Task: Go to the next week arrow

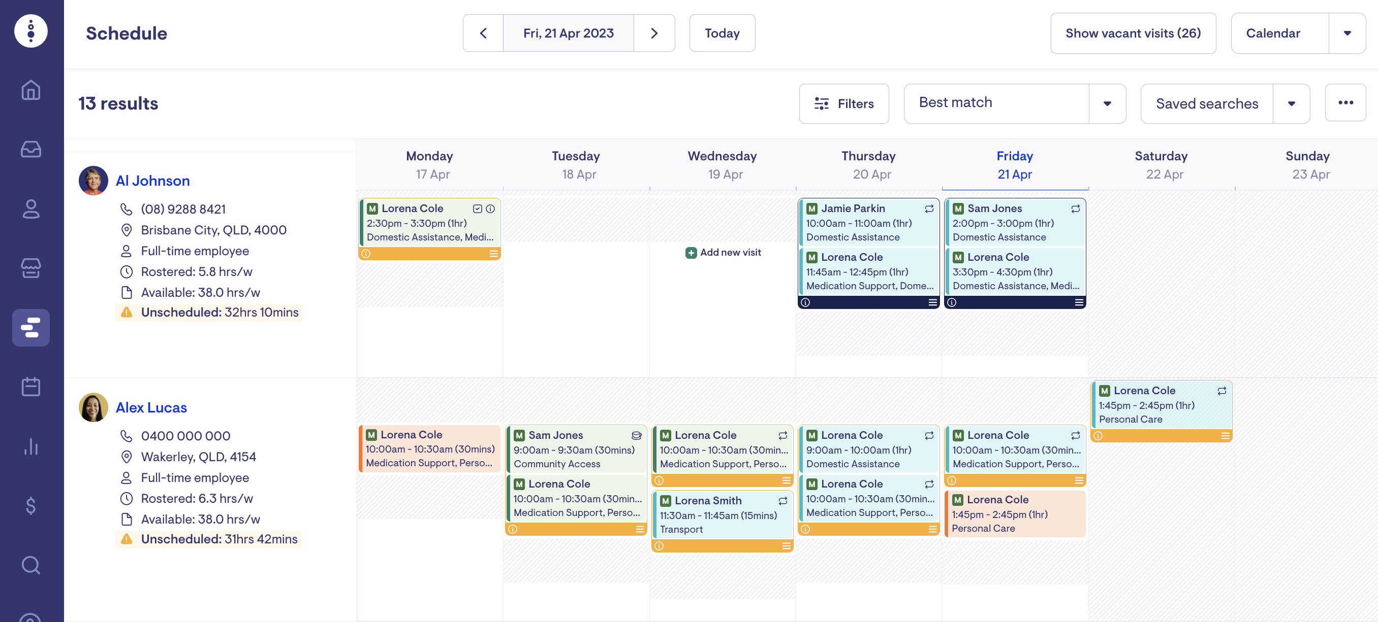Action: [654, 33]
